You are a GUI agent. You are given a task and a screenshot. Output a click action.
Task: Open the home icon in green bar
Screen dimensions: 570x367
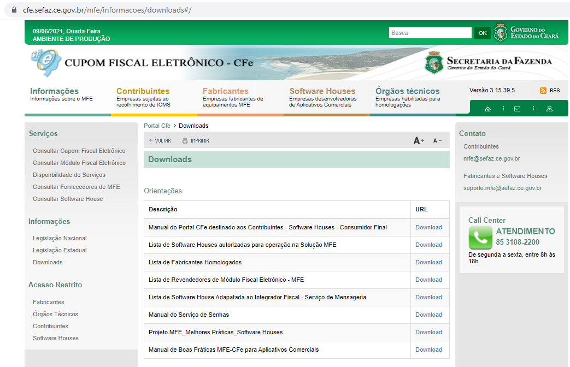tap(488, 109)
